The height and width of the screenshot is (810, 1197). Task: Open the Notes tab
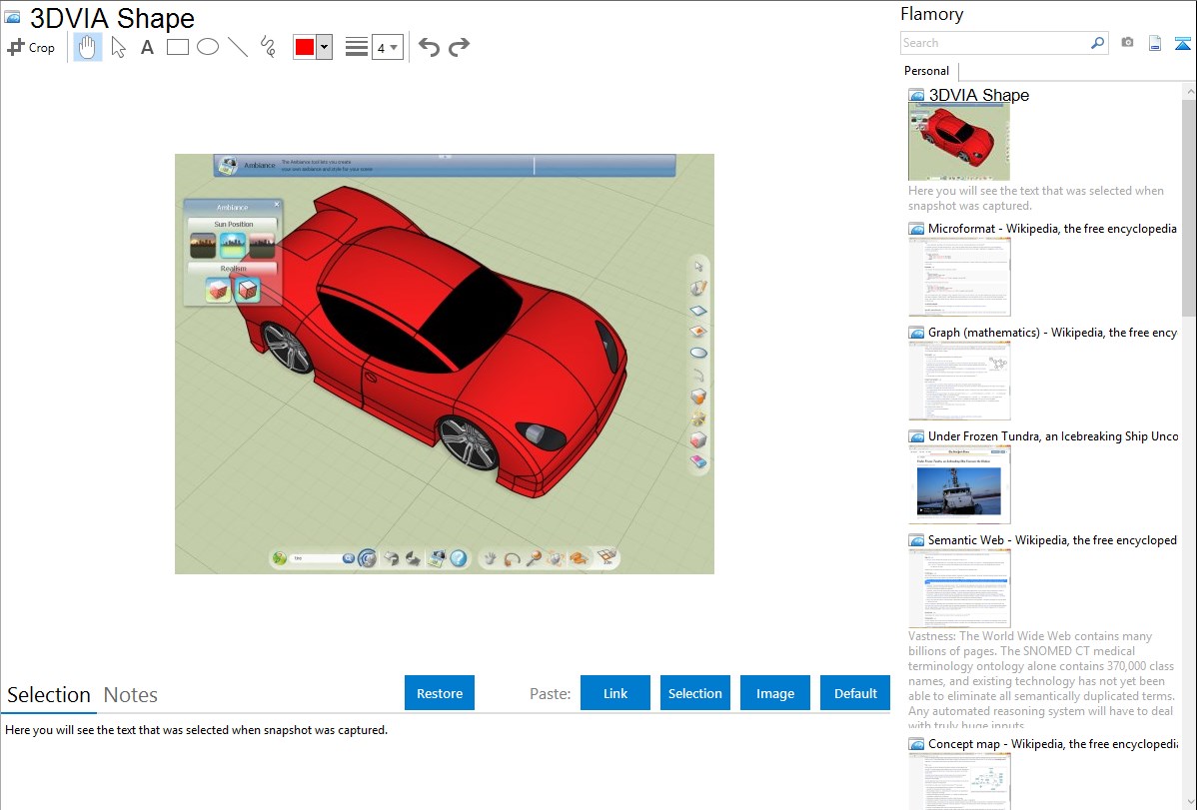[x=131, y=695]
